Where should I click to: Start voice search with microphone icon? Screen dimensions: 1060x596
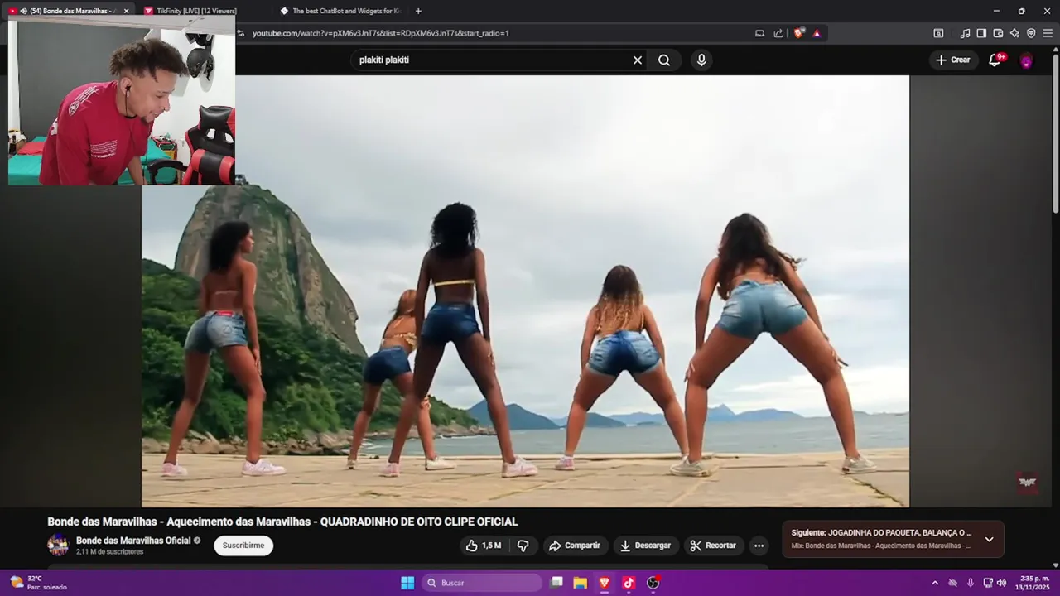click(x=701, y=60)
